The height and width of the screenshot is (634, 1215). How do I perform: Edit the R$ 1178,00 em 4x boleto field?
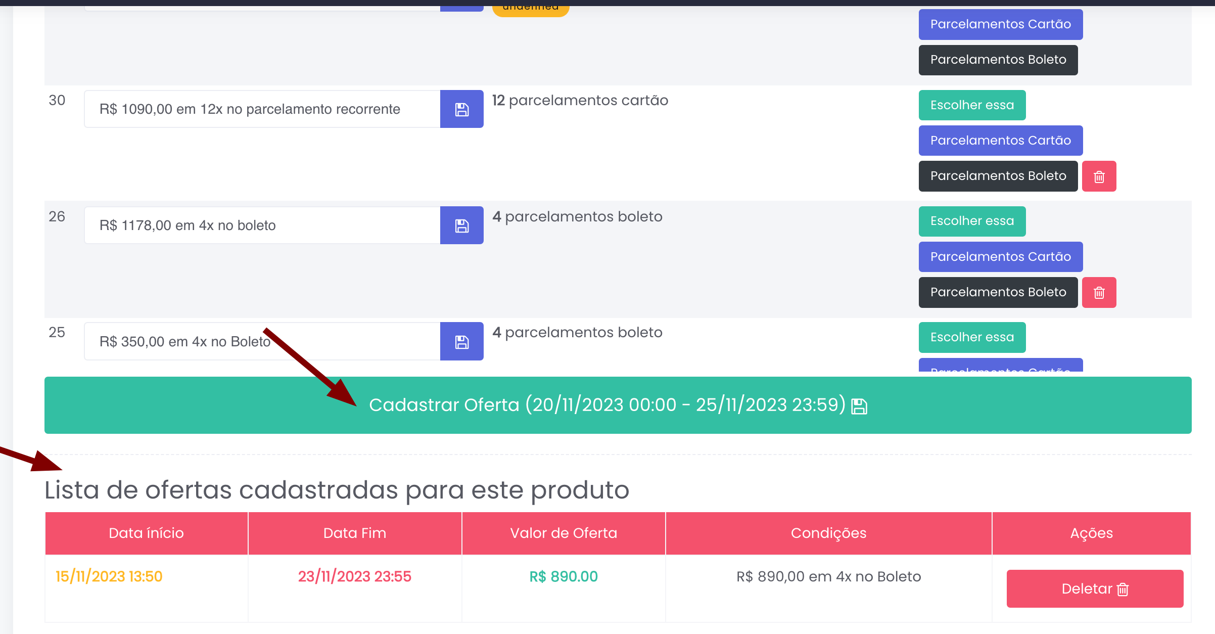tap(262, 225)
